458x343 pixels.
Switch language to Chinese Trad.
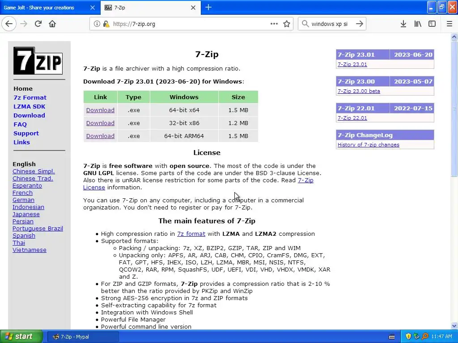click(x=33, y=179)
